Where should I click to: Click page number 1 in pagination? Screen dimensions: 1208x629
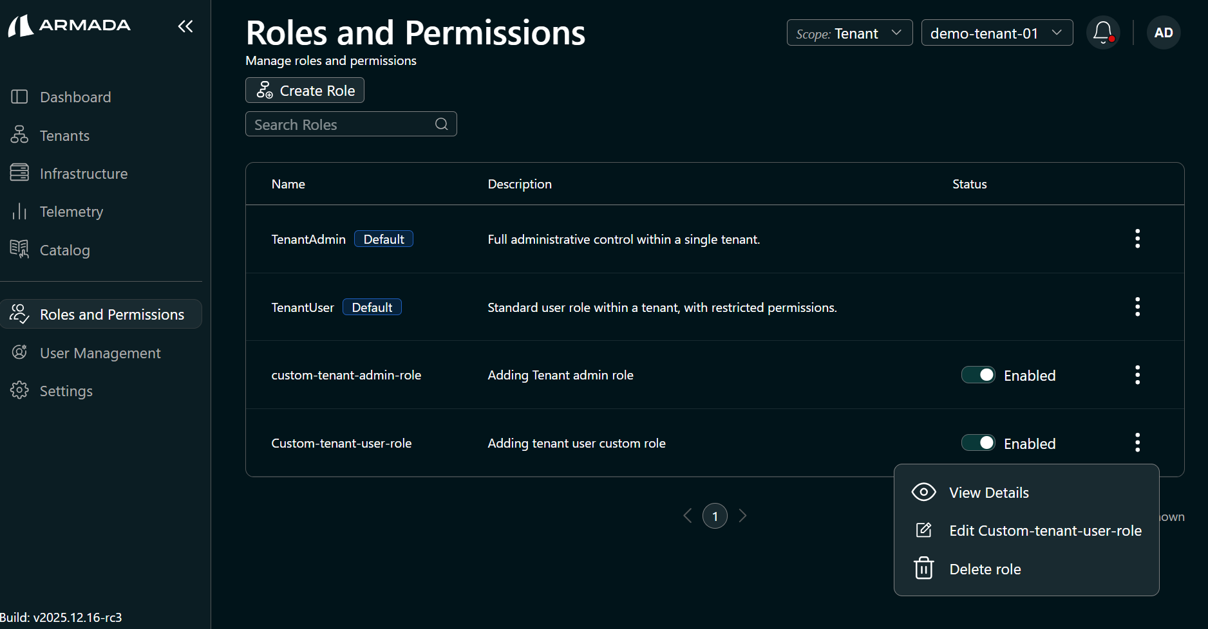(715, 516)
